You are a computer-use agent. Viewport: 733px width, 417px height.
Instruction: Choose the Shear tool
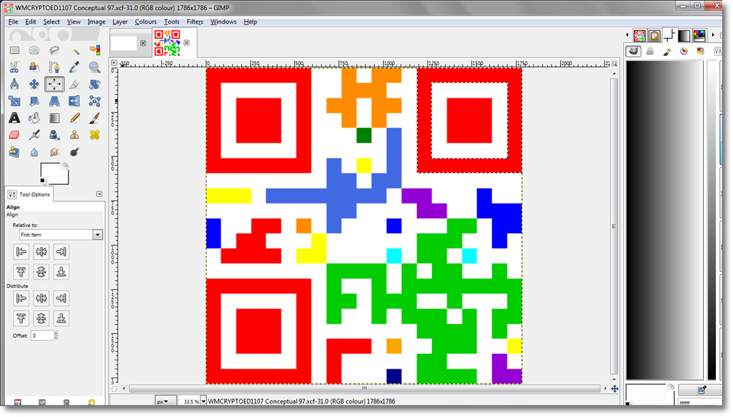34,101
